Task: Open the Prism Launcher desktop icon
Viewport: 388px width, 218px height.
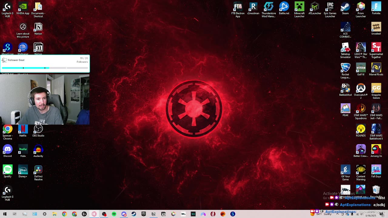Action: point(361,10)
